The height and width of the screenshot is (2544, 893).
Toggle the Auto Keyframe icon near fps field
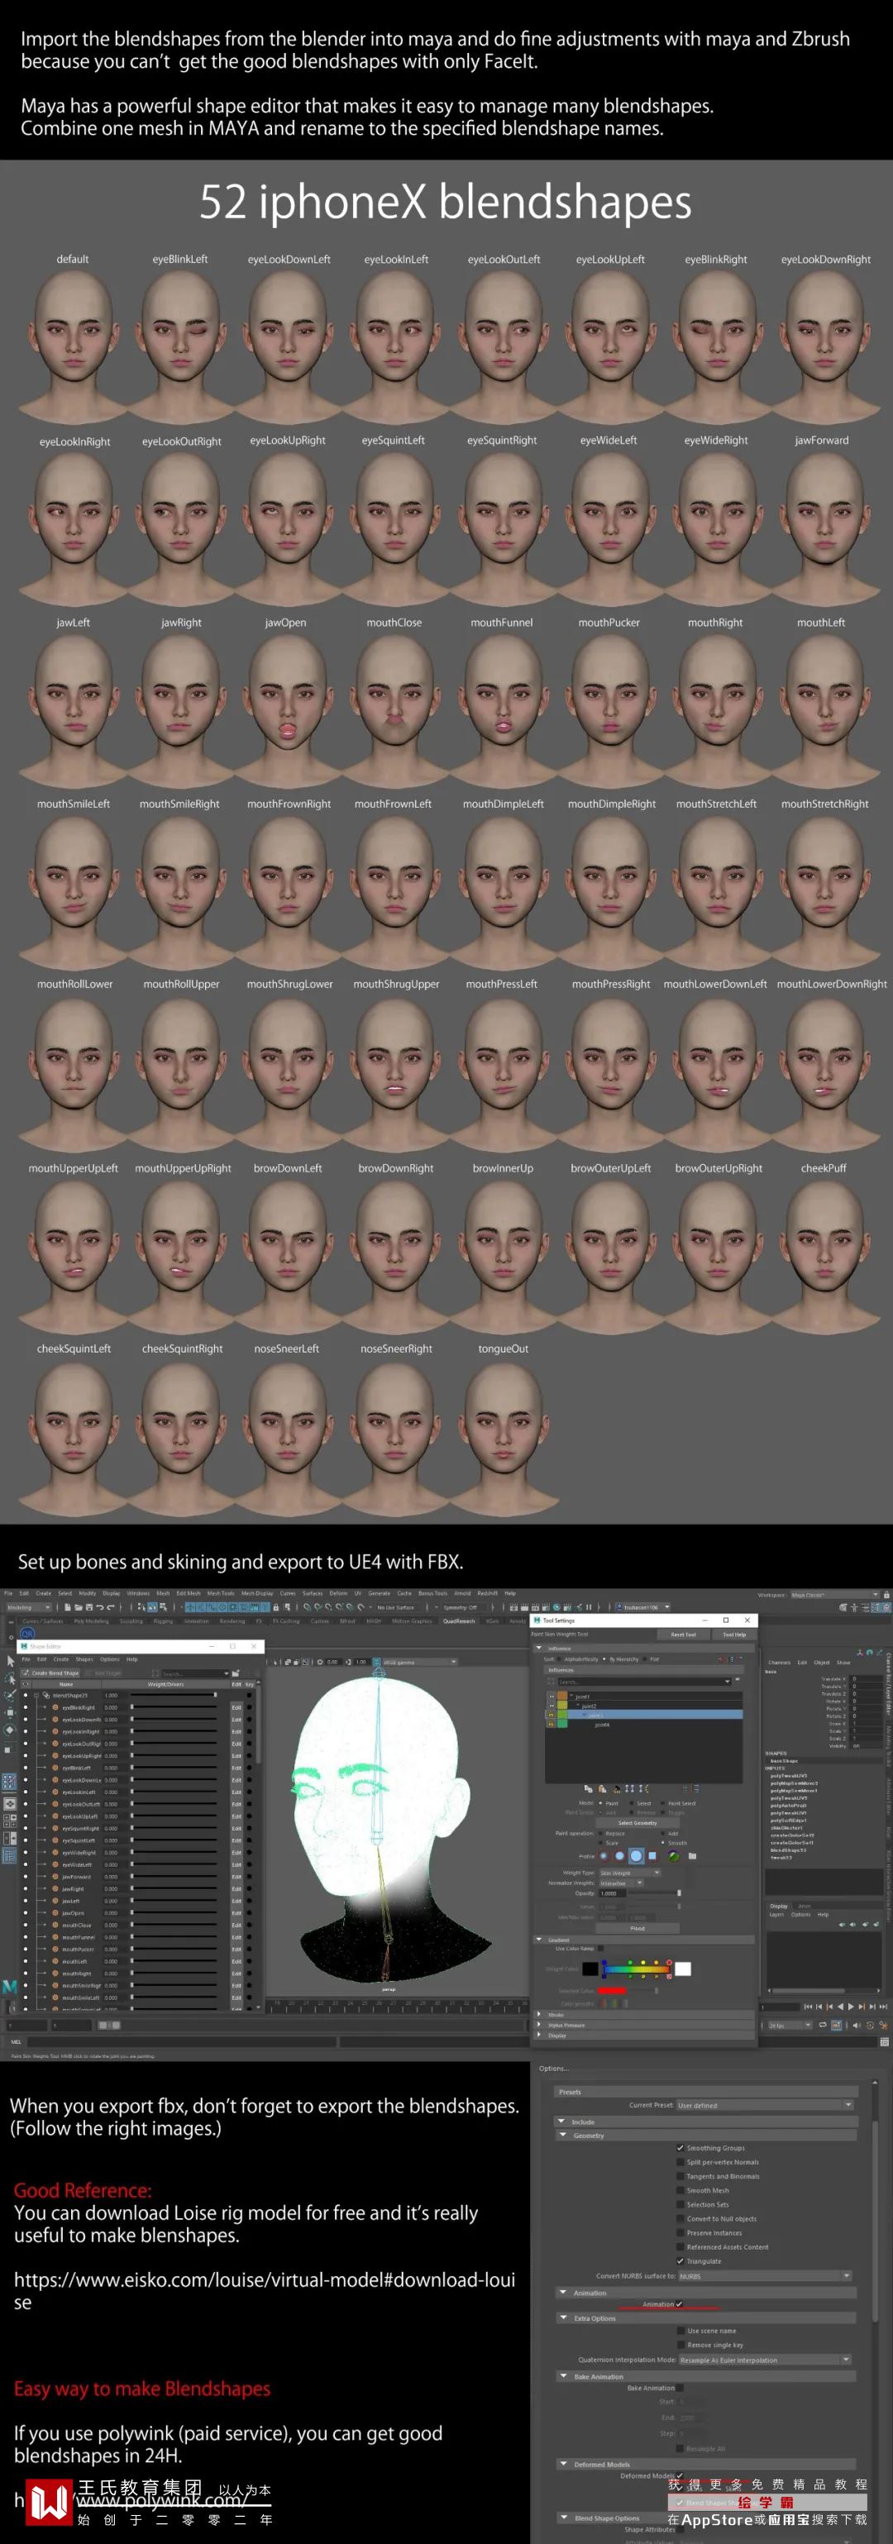tap(871, 2026)
